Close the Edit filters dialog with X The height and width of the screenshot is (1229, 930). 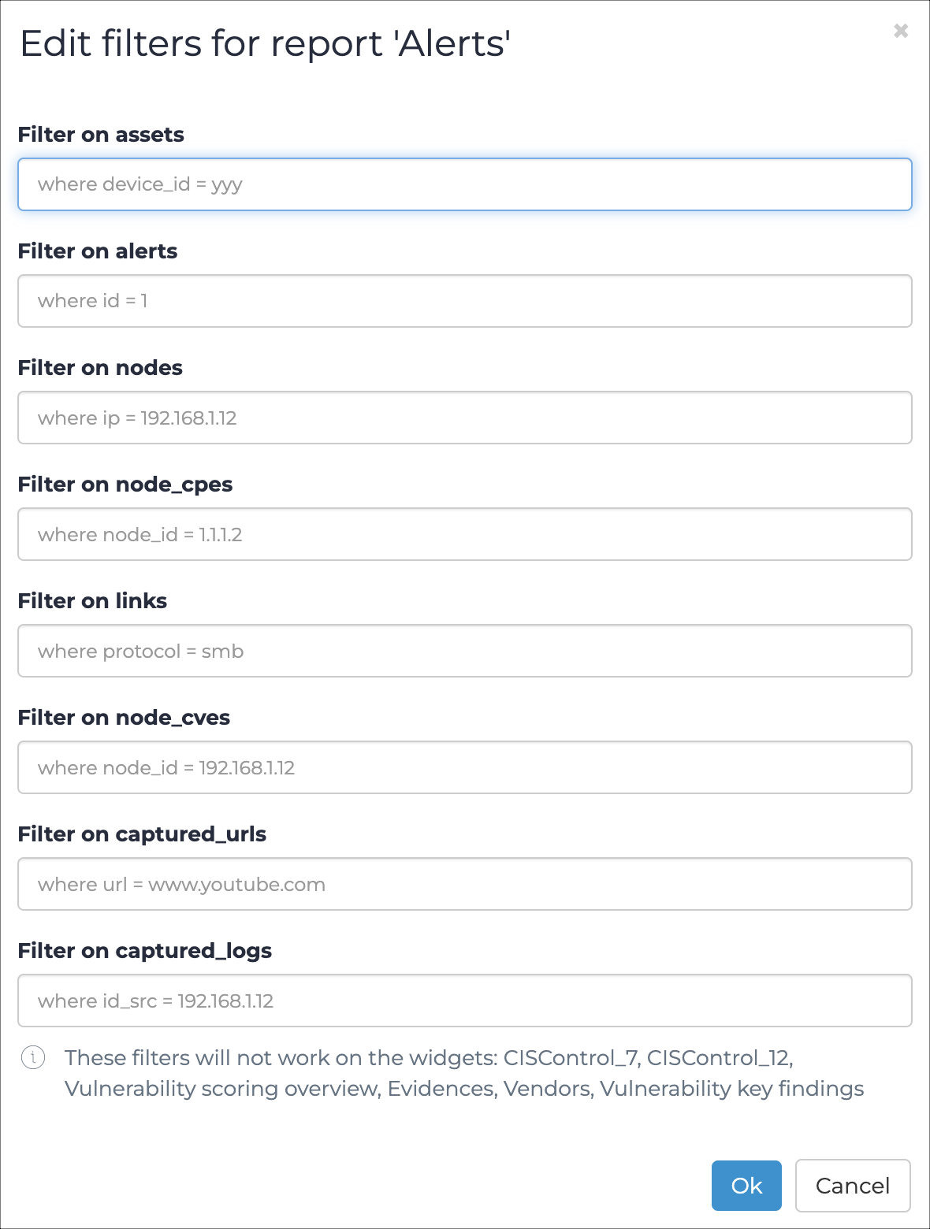pyautogui.click(x=901, y=31)
